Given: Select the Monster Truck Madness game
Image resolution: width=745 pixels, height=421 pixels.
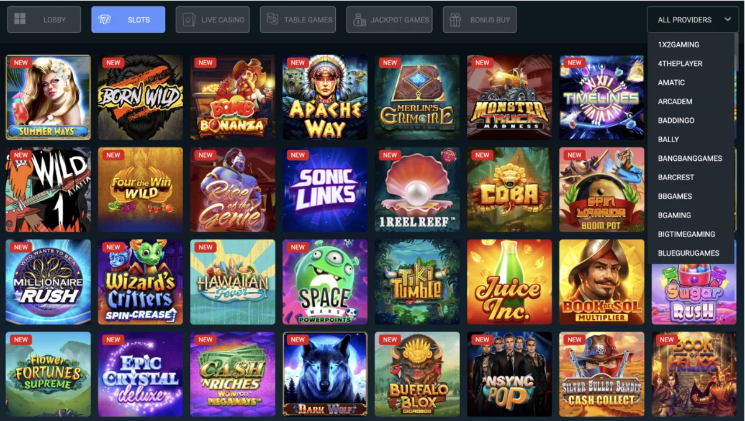Looking at the screenshot, I should coord(509,97).
